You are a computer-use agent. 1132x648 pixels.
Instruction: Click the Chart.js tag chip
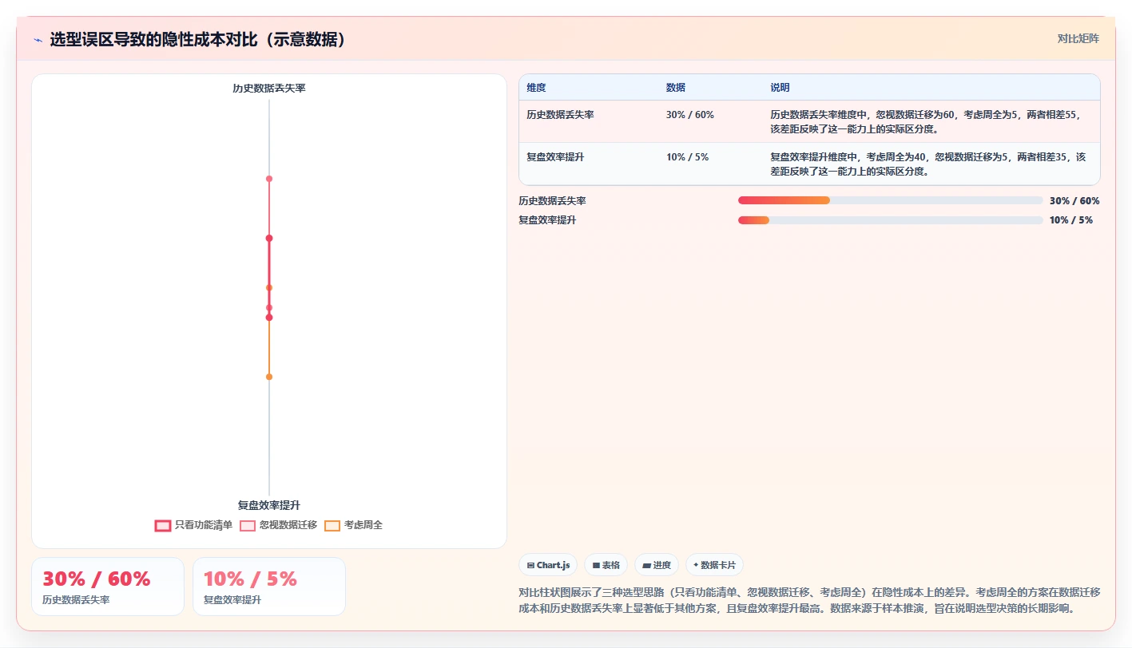(x=549, y=565)
